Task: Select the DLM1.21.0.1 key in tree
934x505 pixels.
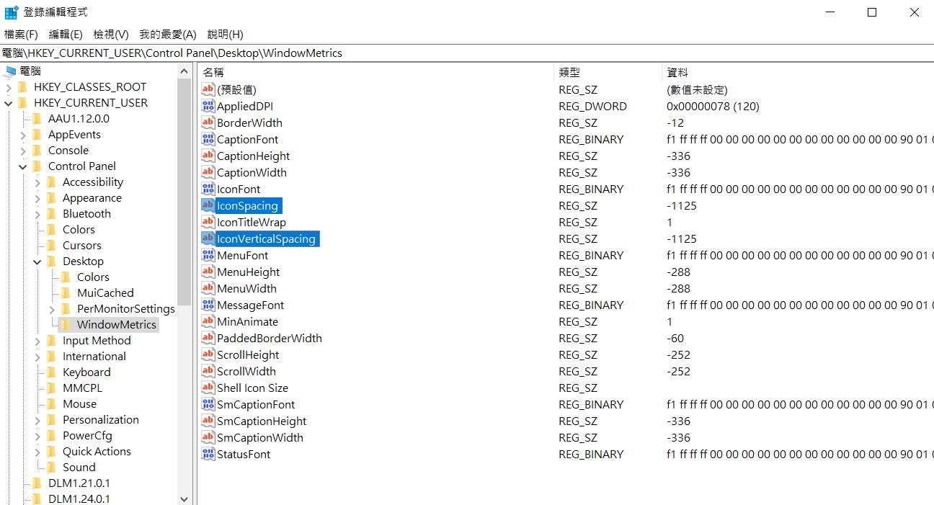Action: pyautogui.click(x=79, y=483)
